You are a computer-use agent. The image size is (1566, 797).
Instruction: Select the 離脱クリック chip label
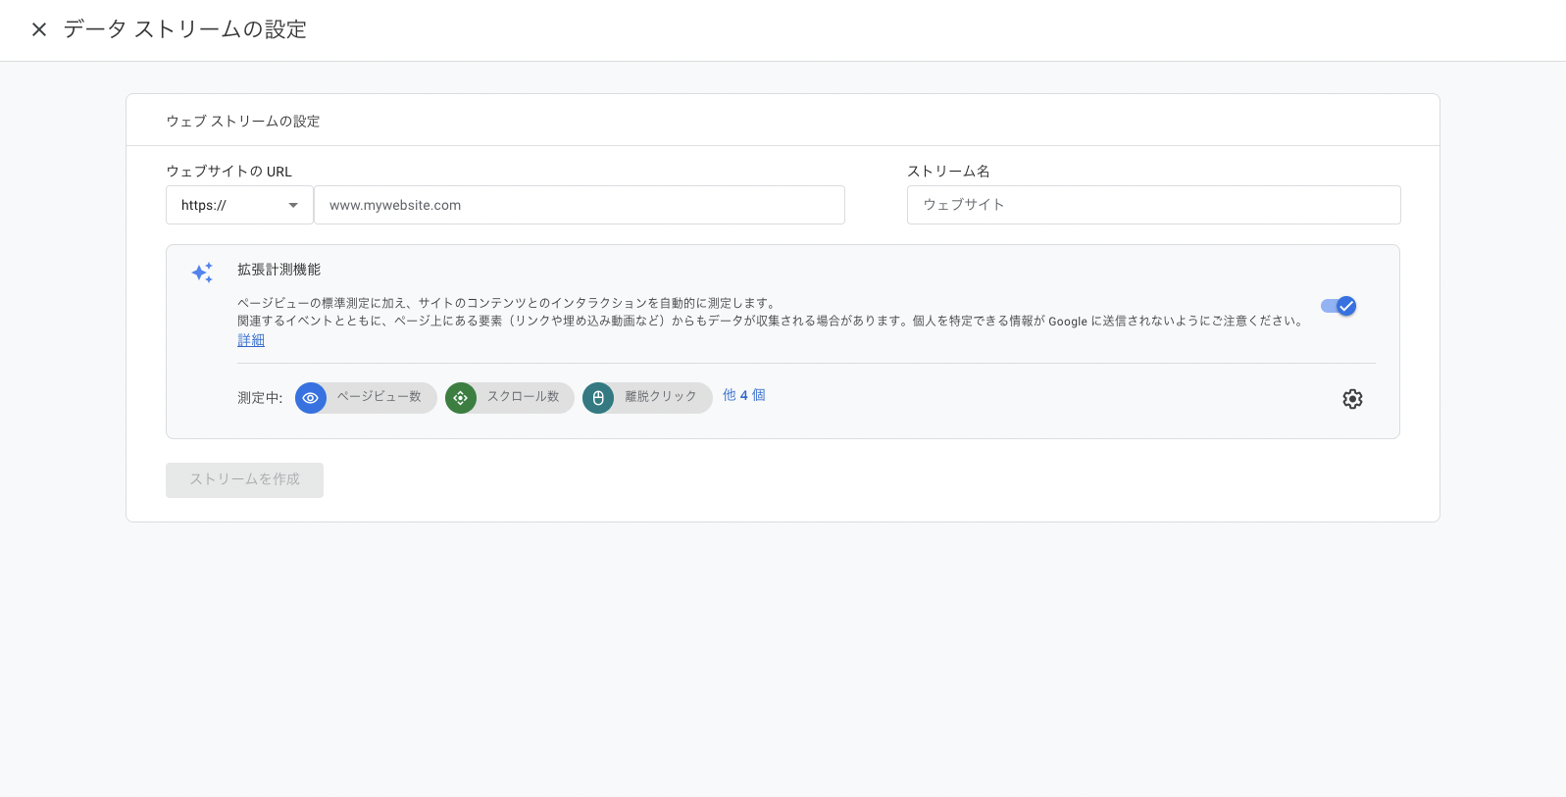pyautogui.click(x=661, y=397)
